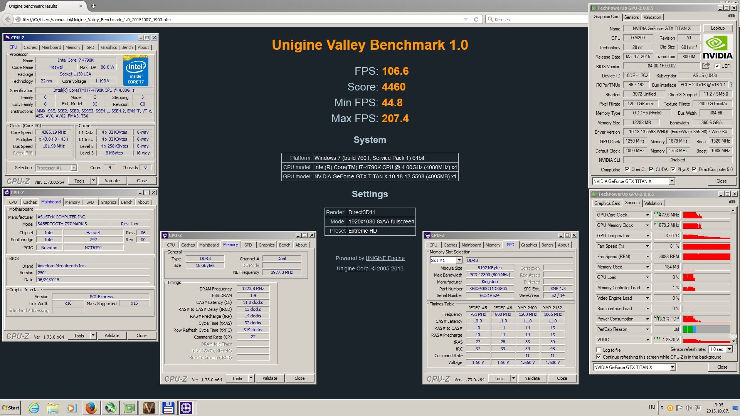Click the Action Center flag tray icon

click(679, 408)
